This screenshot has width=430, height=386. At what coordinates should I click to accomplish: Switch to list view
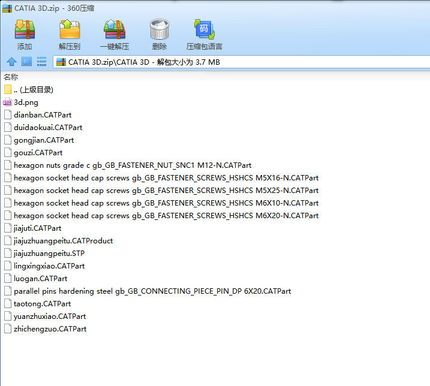pos(41,62)
